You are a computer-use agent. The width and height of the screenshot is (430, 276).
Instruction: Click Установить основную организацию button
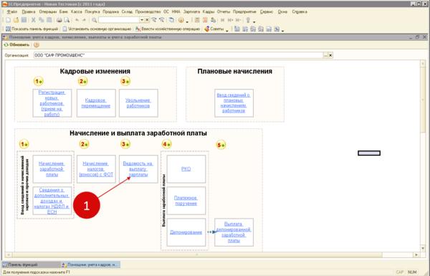[x=97, y=29]
